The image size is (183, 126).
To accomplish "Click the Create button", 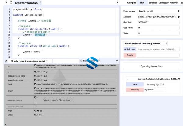I will tap(130, 55).
